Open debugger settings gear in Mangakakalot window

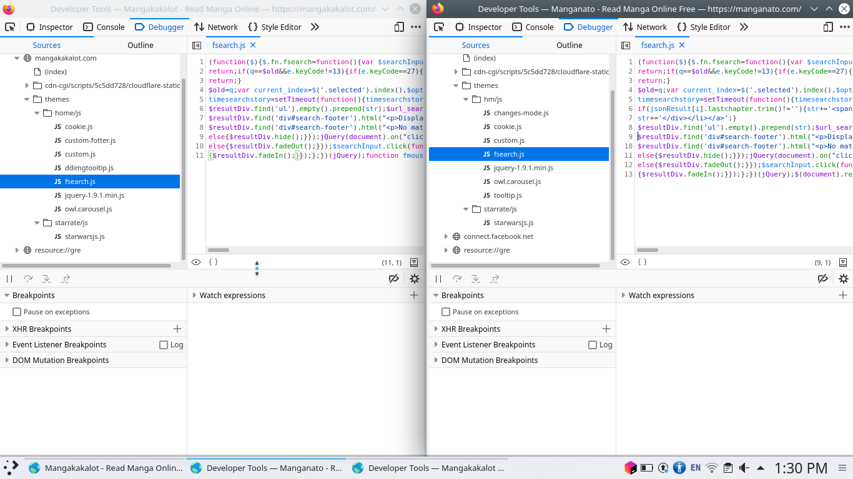coord(415,279)
